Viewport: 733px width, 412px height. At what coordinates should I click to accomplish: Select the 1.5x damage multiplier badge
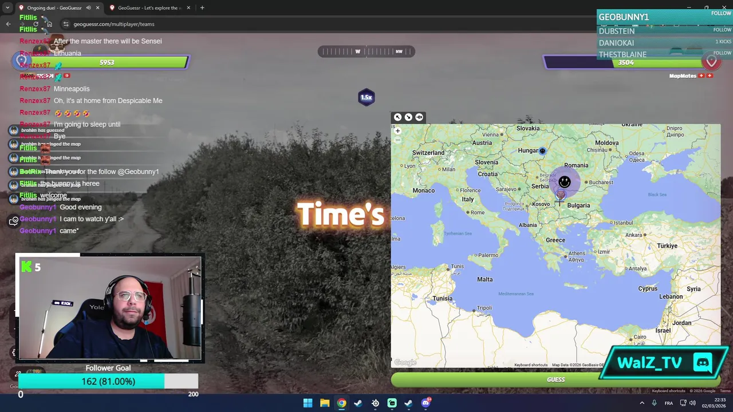click(x=366, y=97)
